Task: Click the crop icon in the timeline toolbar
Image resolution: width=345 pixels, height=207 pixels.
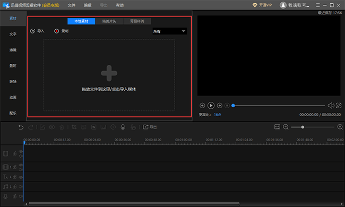Action: point(74,127)
